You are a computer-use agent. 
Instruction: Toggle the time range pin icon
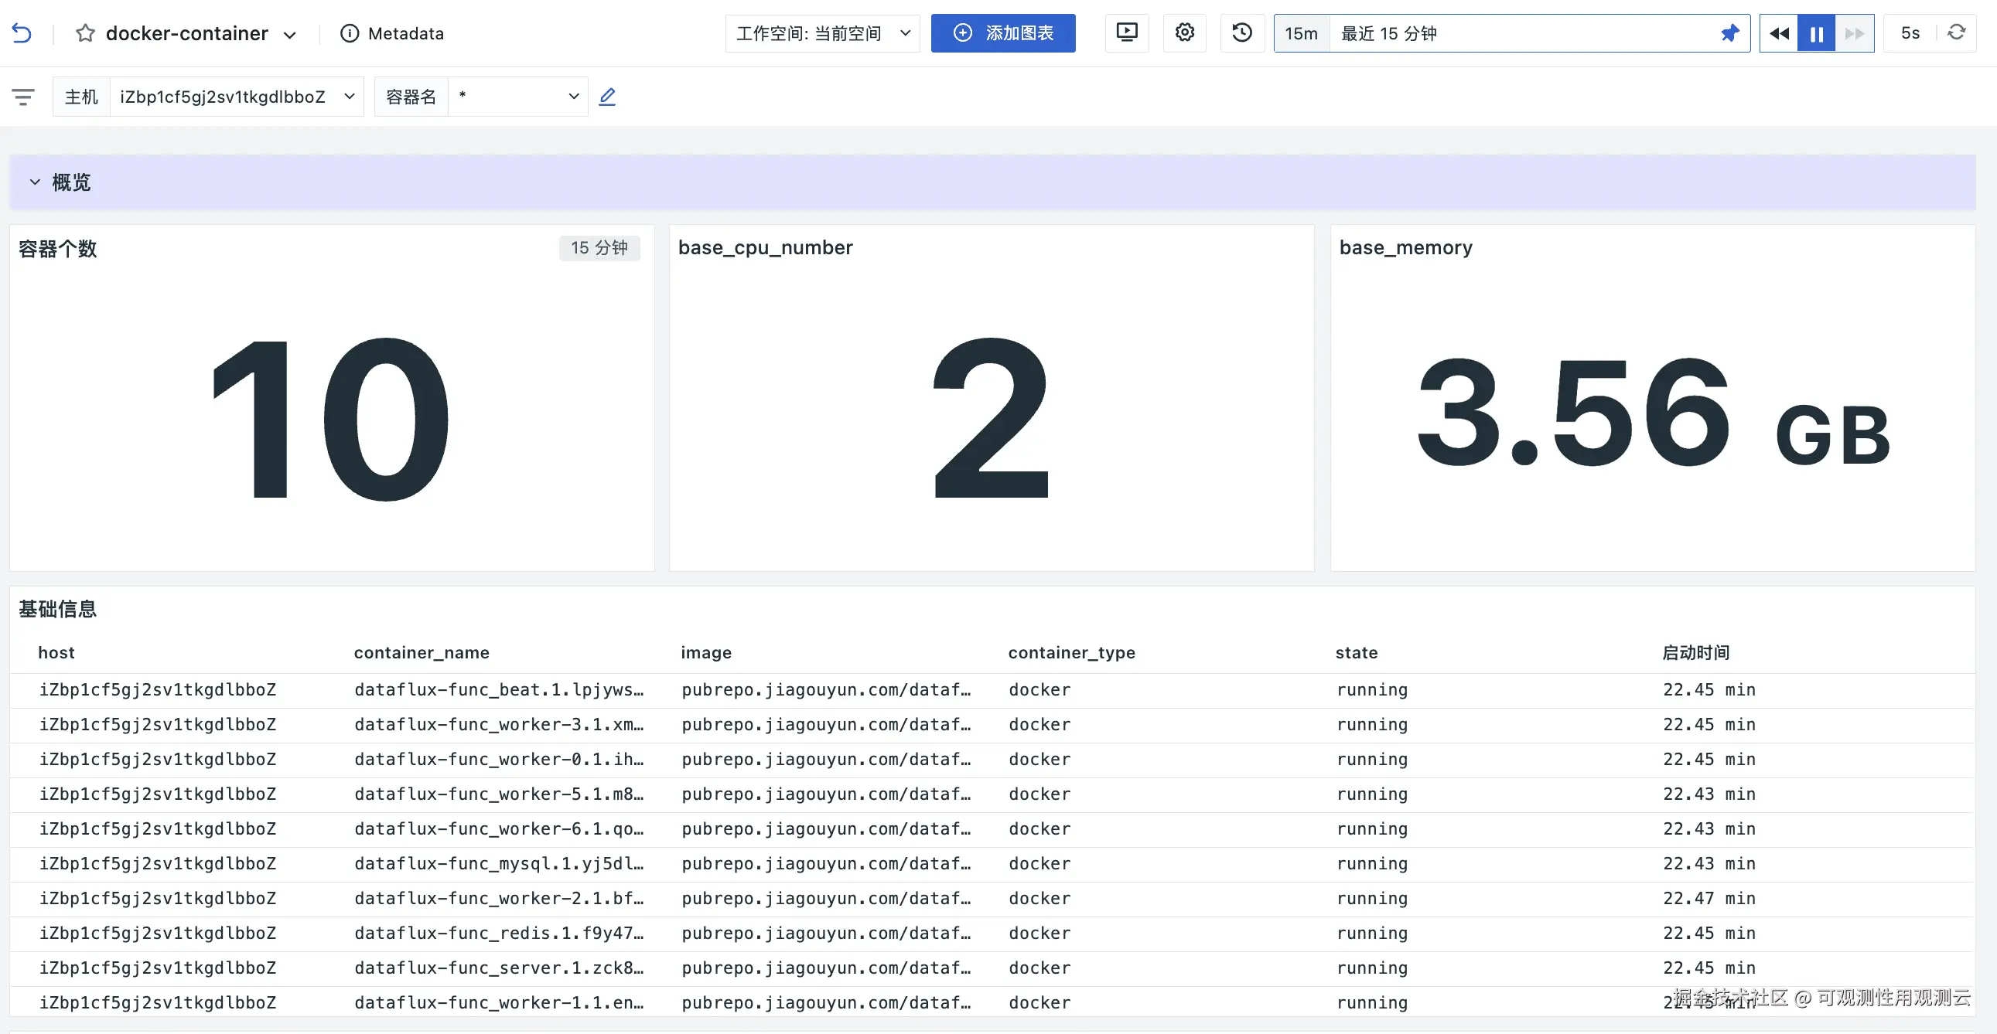pos(1729,33)
